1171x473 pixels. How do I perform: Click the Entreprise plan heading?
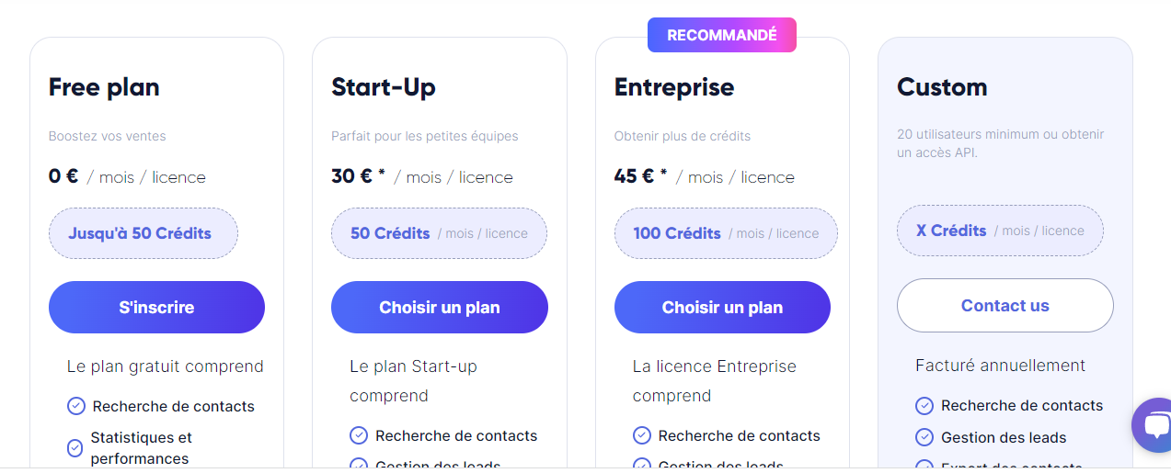(674, 87)
